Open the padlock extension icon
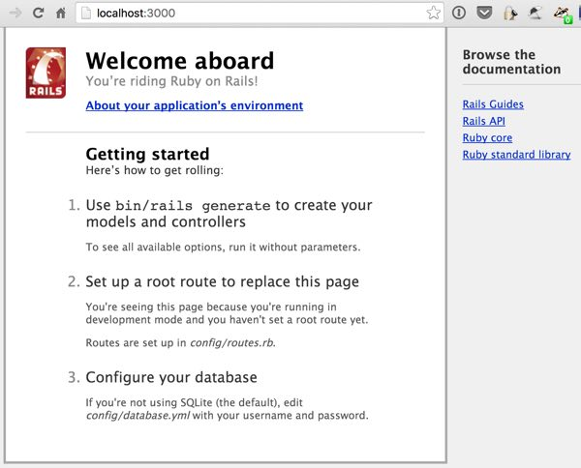Screen dimensions: 581x468 [x=510, y=14]
